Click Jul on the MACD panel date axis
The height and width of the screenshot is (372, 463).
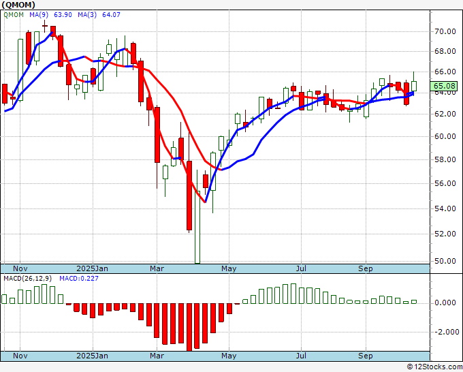(301, 356)
